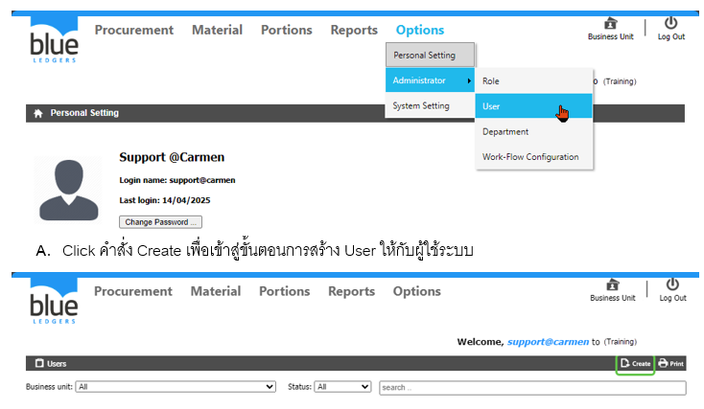Click the user search input field
The image size is (704, 409).
(x=532, y=388)
